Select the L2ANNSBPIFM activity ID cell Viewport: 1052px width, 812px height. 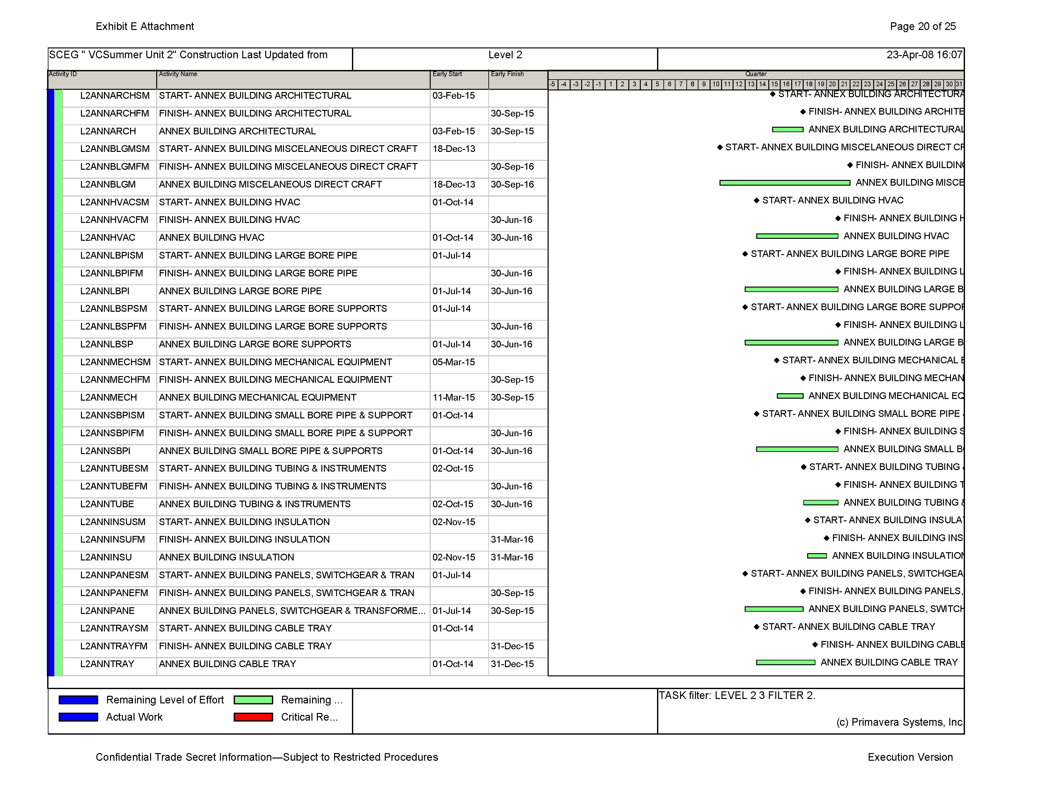pyautogui.click(x=112, y=433)
